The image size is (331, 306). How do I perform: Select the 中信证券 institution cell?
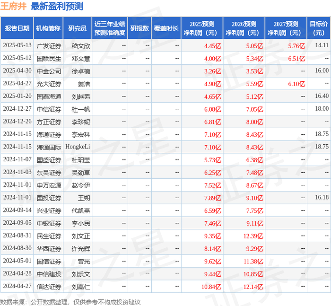pos(49,109)
